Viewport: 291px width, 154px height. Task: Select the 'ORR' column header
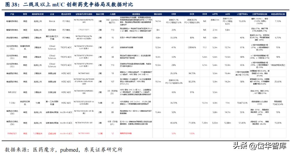[x=174, y=14]
